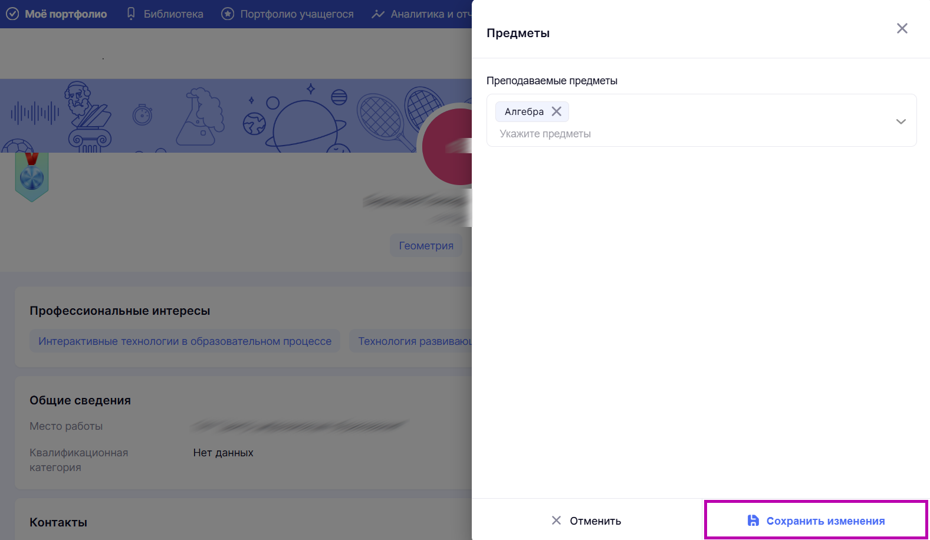Click the Алгебра tag label
Viewport: 930px width, 540px height.
(524, 111)
